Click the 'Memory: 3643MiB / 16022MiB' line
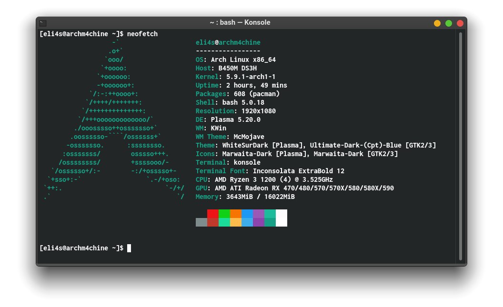503x307 pixels. click(x=245, y=197)
